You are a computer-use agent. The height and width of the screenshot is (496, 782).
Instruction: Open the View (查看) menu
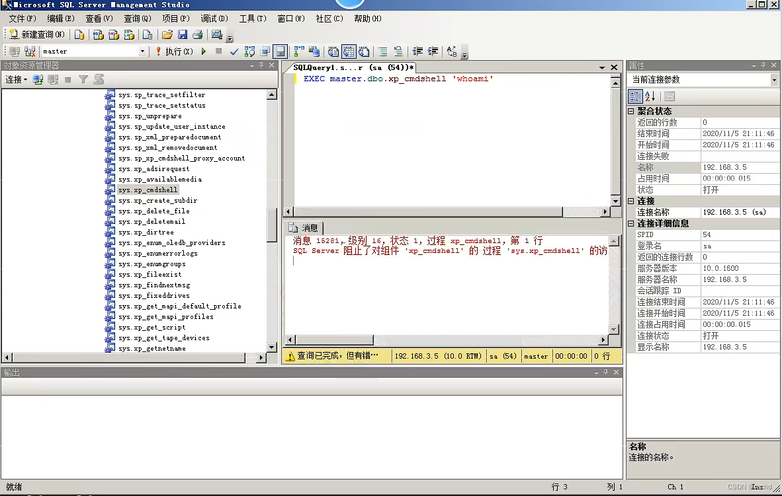(99, 18)
